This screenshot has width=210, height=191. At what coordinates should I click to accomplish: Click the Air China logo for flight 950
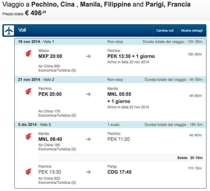point(28,53)
